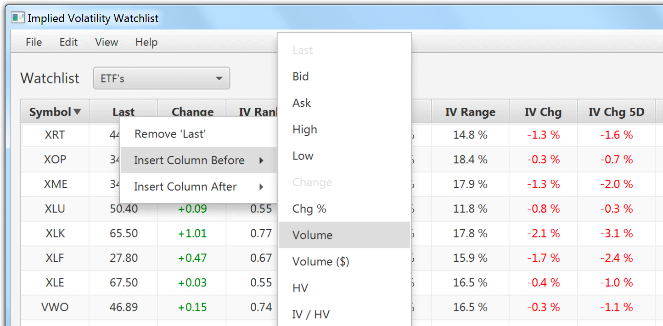Open the Edit menu
The image size is (663, 326).
pyautogui.click(x=68, y=42)
